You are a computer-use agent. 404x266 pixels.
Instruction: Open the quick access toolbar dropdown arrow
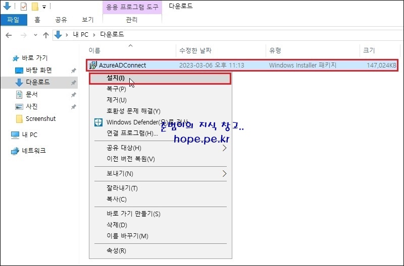point(44,7)
